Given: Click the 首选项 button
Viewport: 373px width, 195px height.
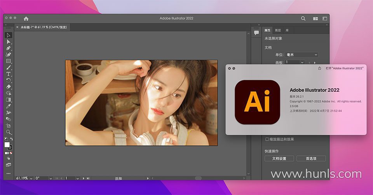Looking at the screenshot, I should (x=311, y=158).
